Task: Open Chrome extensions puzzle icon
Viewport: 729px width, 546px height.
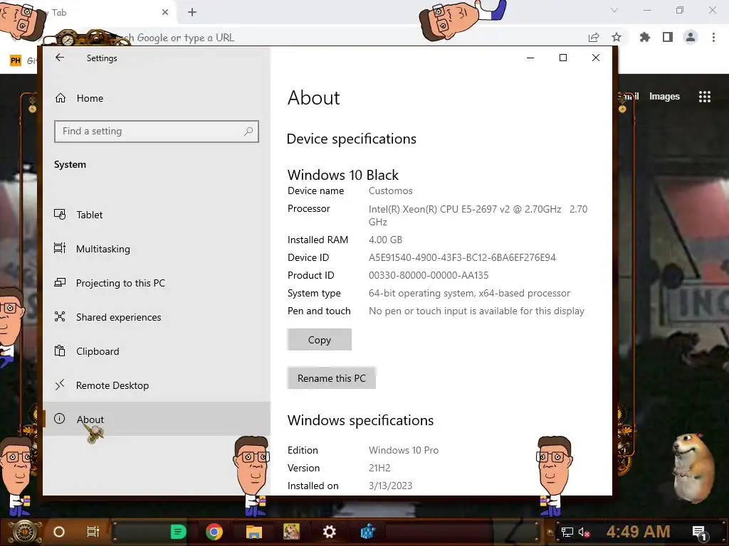Action: pos(645,37)
